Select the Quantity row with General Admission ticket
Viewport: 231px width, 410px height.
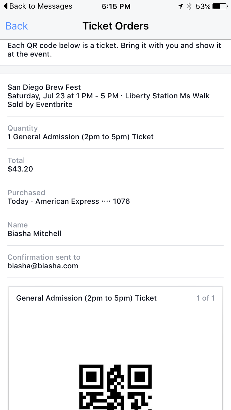pyautogui.click(x=81, y=137)
